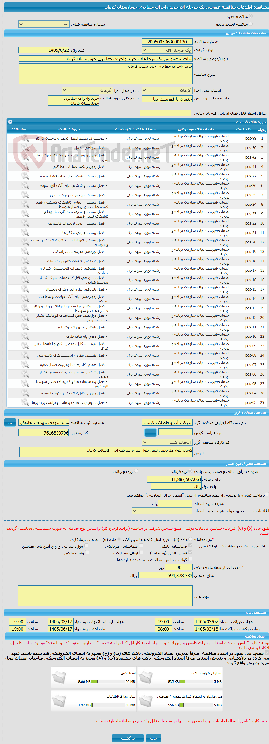Open view magnifier for row pds-27
Viewport: 269px width, 744px height.
click(x=25, y=176)
